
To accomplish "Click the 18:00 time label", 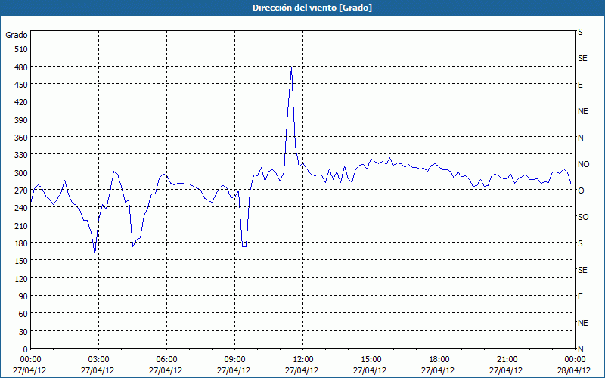I will 439,360.
